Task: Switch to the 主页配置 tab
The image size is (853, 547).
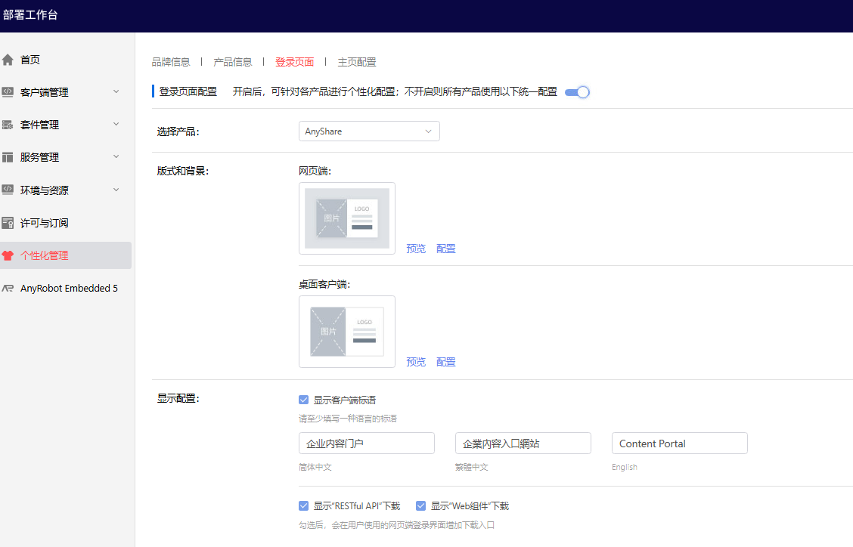Action: click(357, 62)
